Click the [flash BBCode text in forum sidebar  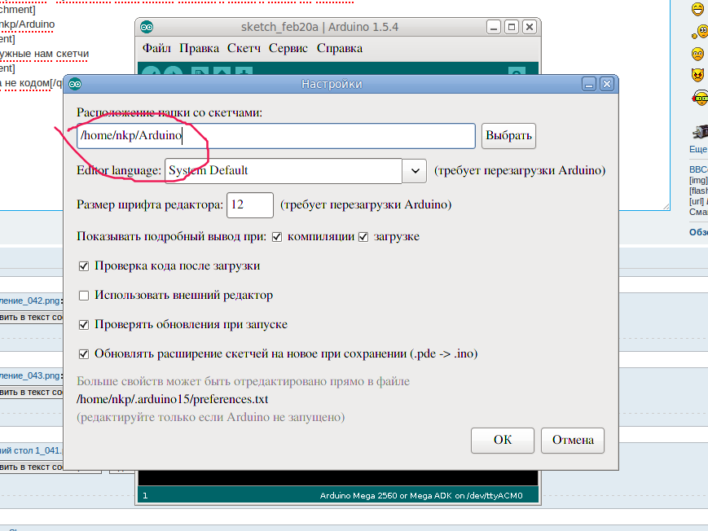point(698,191)
